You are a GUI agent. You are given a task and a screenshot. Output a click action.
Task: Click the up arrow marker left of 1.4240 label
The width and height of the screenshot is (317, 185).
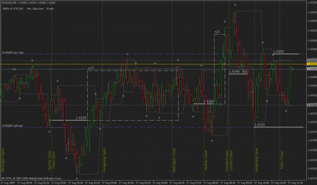tap(193, 117)
